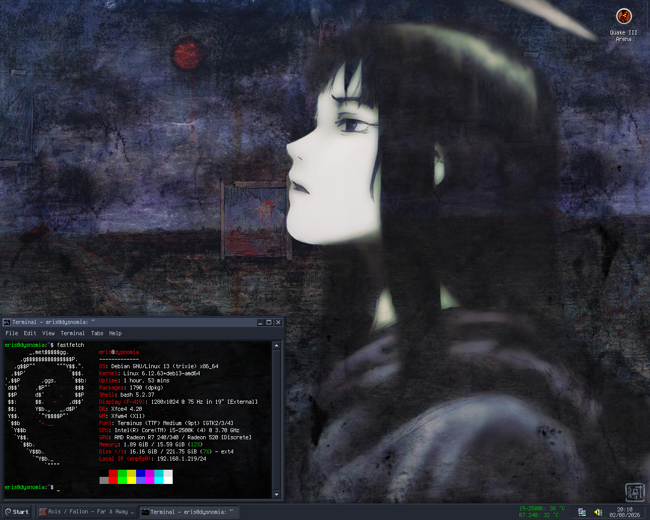Open the View menu in Terminal
650x520 pixels.
[48, 334]
